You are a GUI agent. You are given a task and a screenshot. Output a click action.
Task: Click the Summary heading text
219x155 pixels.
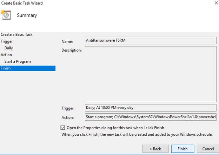27,15
